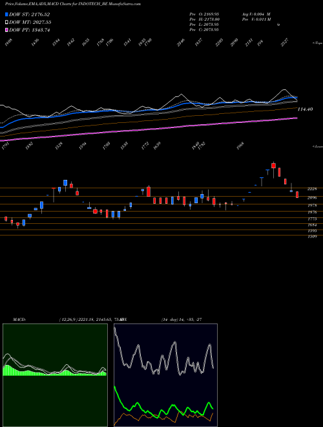Click the chart title mentioning INDOTECH_BE
The width and height of the screenshot is (323, 427).
[x=73, y=4]
